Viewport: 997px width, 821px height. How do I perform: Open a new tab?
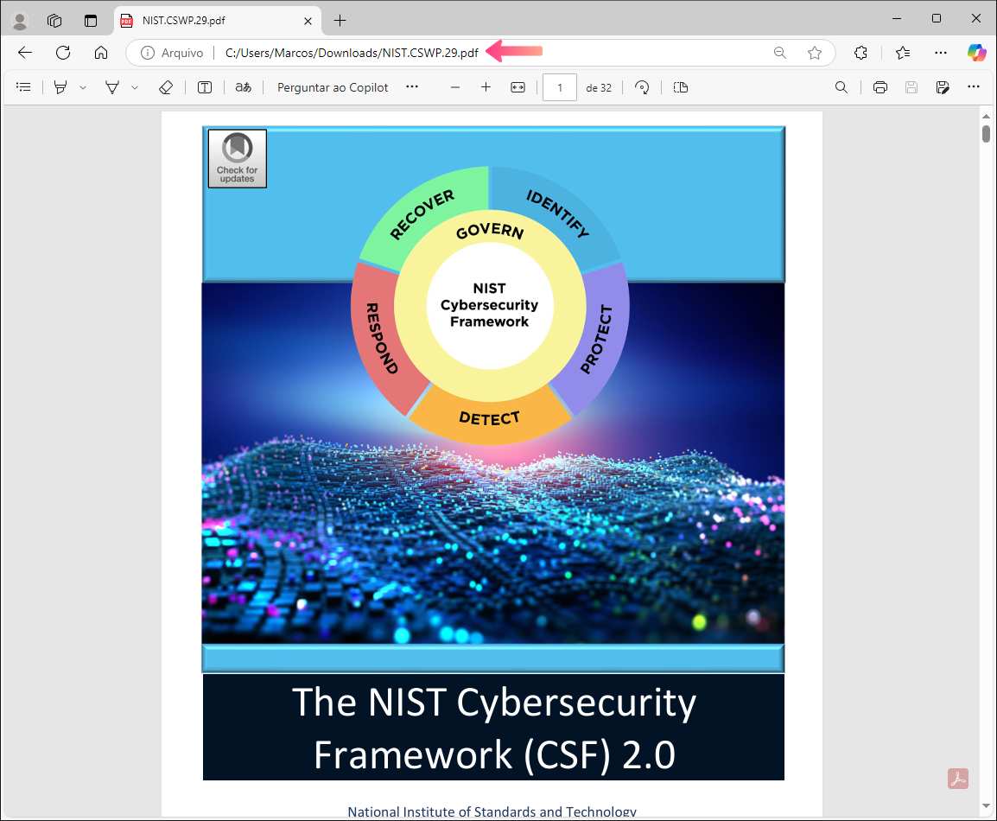(x=340, y=21)
